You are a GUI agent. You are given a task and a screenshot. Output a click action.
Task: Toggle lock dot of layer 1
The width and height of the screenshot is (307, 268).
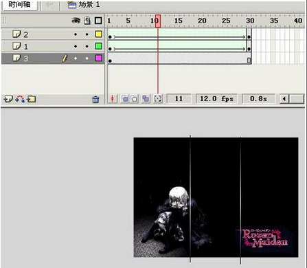pos(87,47)
